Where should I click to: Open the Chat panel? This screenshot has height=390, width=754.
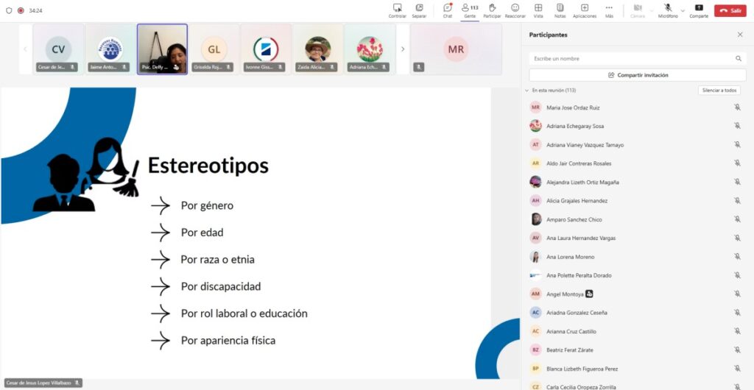click(x=447, y=10)
